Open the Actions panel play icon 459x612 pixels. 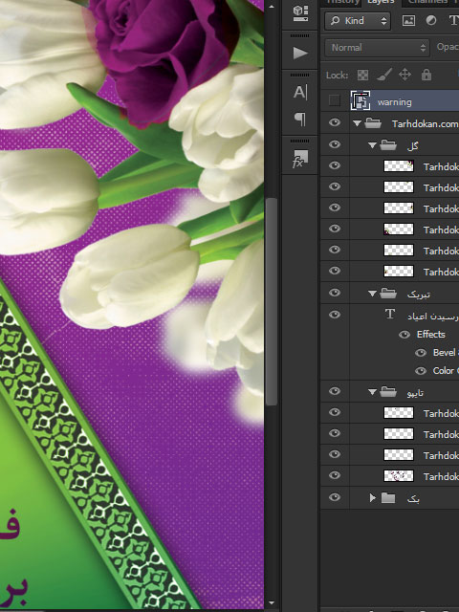click(x=300, y=53)
